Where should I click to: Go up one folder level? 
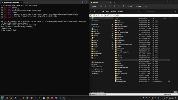[x=100, y=11]
